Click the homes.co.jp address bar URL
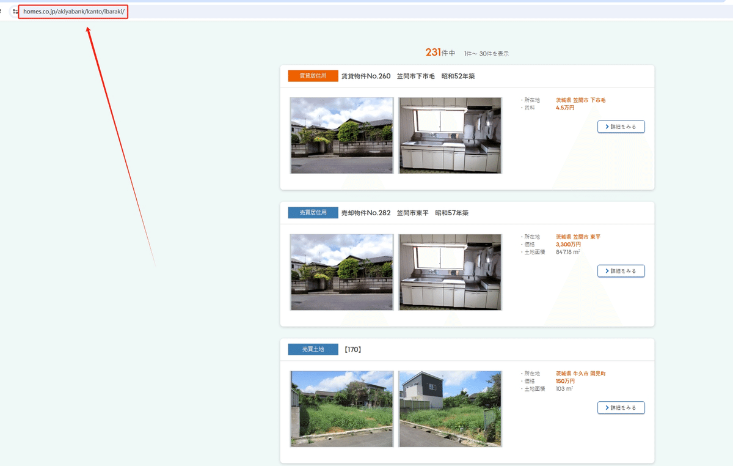733x466 pixels. (74, 12)
